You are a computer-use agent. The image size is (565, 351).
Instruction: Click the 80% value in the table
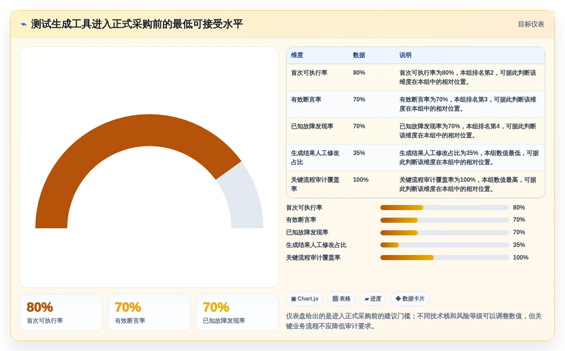pos(359,73)
